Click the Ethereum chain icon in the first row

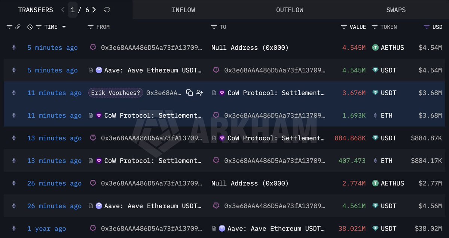[14, 47]
